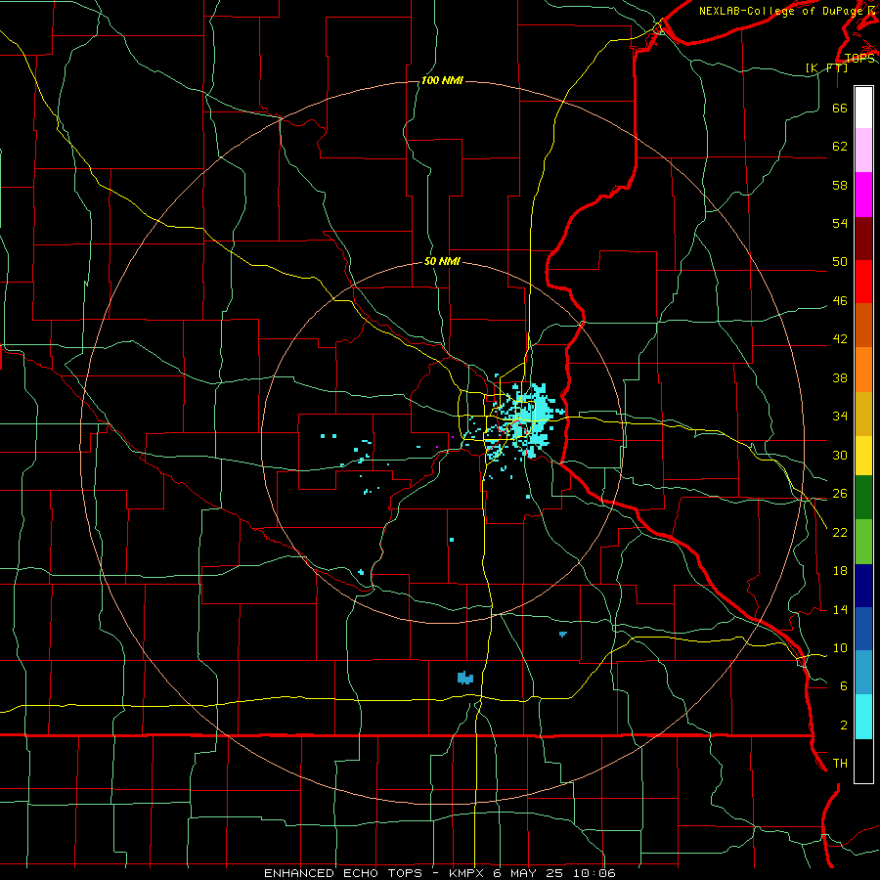Select the dark green legend swatch
880x880 pixels.
pos(863,498)
